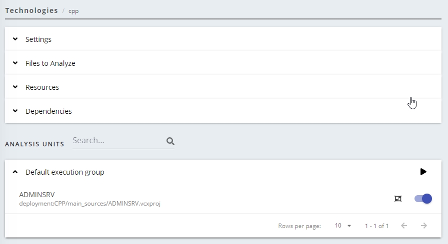
Task: Click the ADMINSRV analysis unit icon
Action: coord(398,199)
